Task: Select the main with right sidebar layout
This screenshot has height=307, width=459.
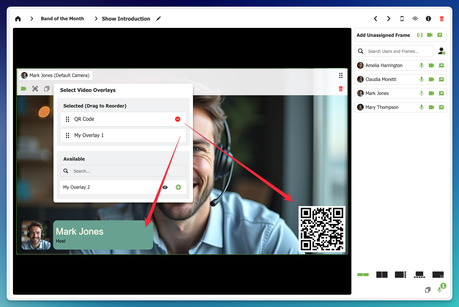Action: (x=401, y=274)
